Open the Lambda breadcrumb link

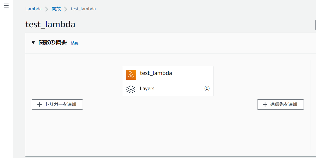click(33, 9)
